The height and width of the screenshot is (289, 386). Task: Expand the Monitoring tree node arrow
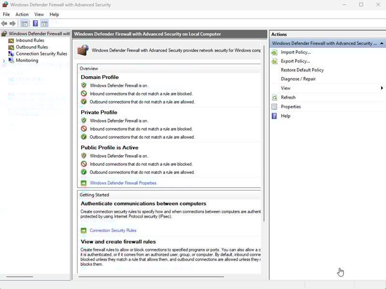pyautogui.click(x=4, y=61)
